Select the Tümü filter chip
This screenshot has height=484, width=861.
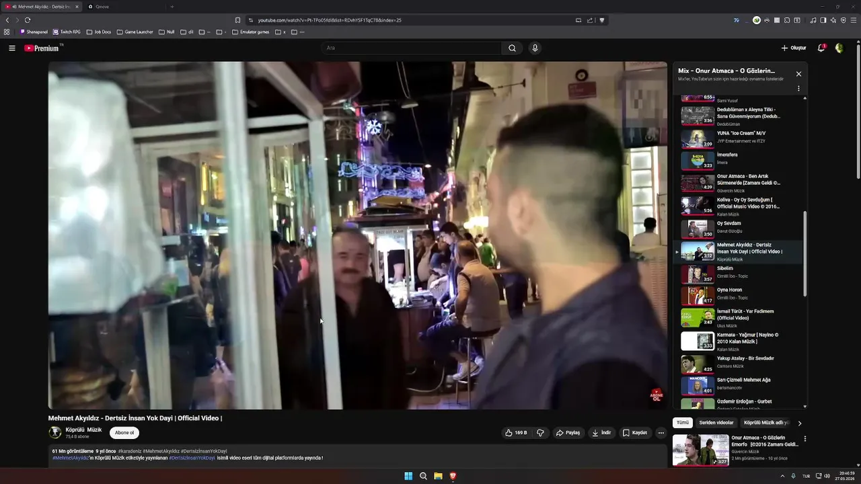click(x=683, y=423)
